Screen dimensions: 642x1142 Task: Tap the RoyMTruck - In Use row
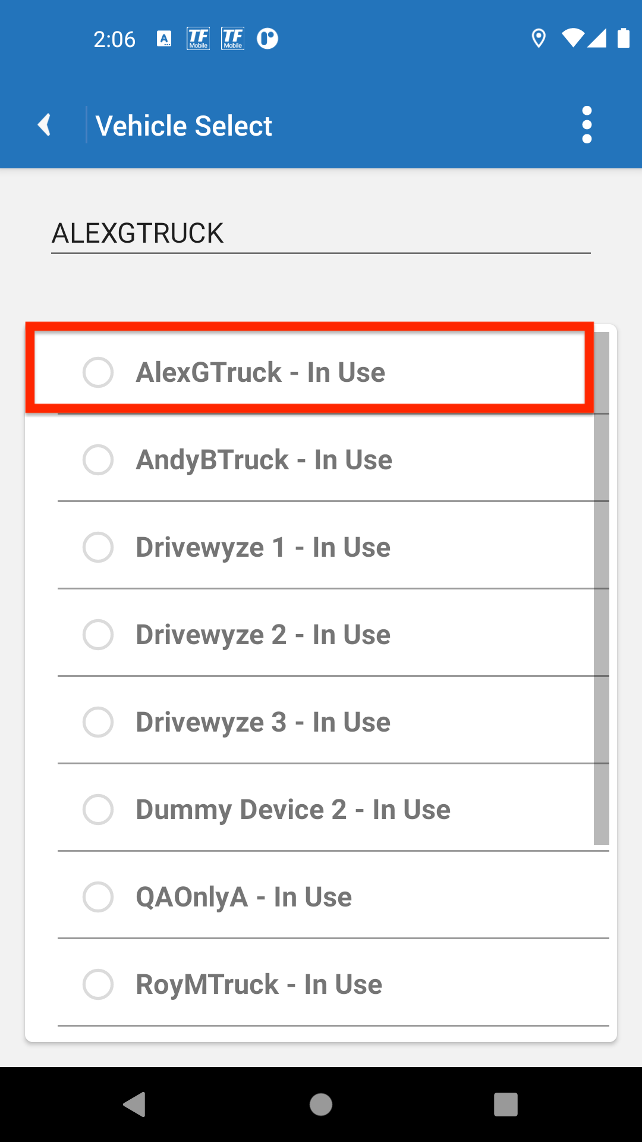(x=259, y=984)
